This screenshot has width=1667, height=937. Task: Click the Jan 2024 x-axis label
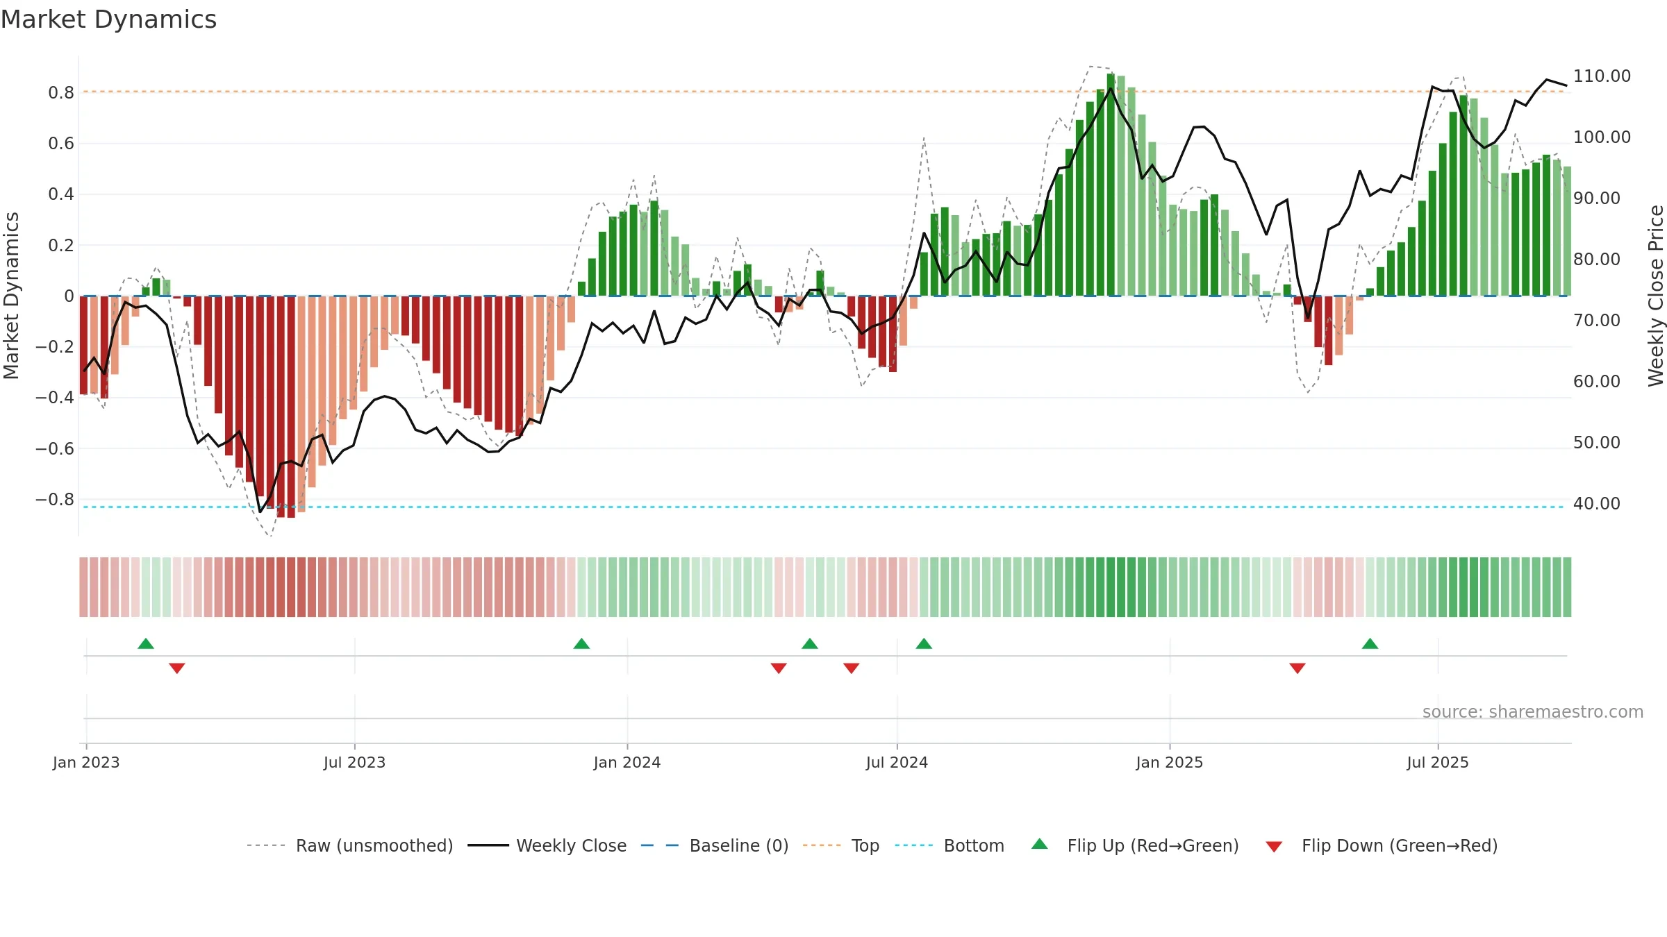[627, 763]
